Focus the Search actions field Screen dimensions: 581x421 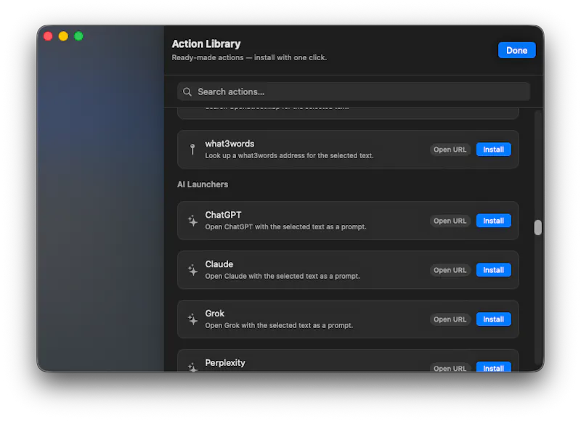tap(354, 92)
